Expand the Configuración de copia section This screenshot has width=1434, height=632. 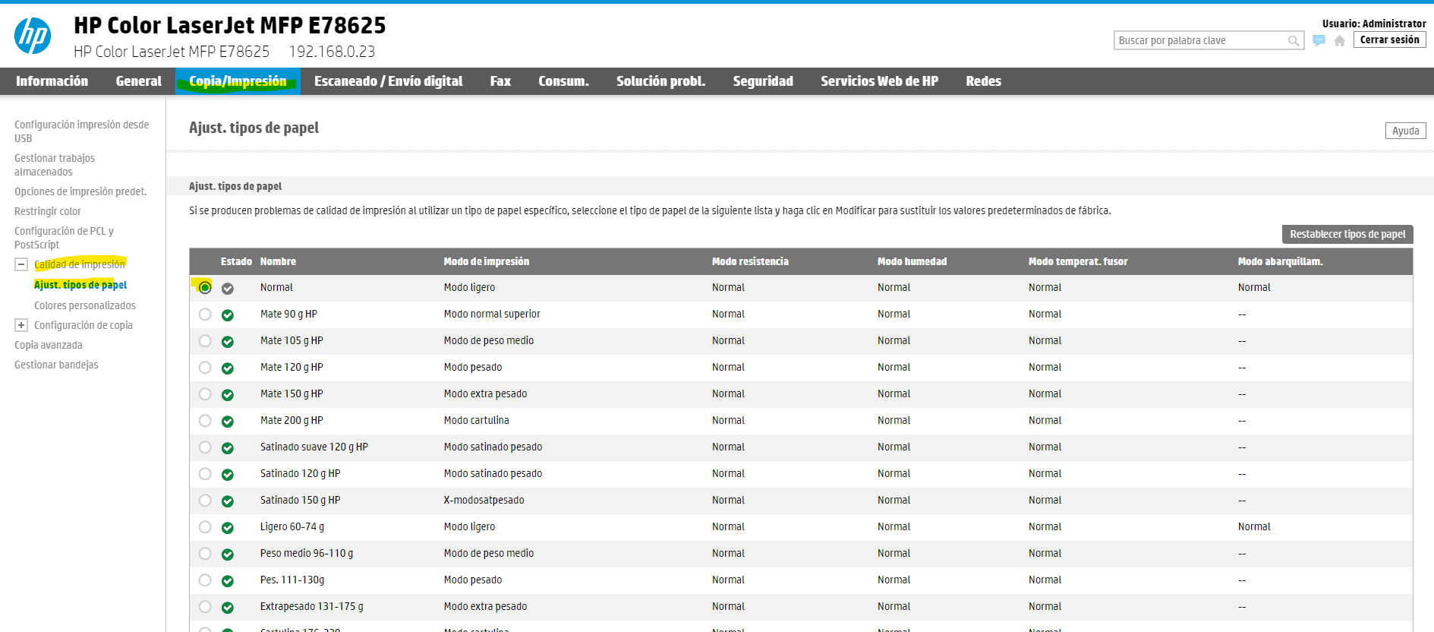pyautogui.click(x=21, y=325)
